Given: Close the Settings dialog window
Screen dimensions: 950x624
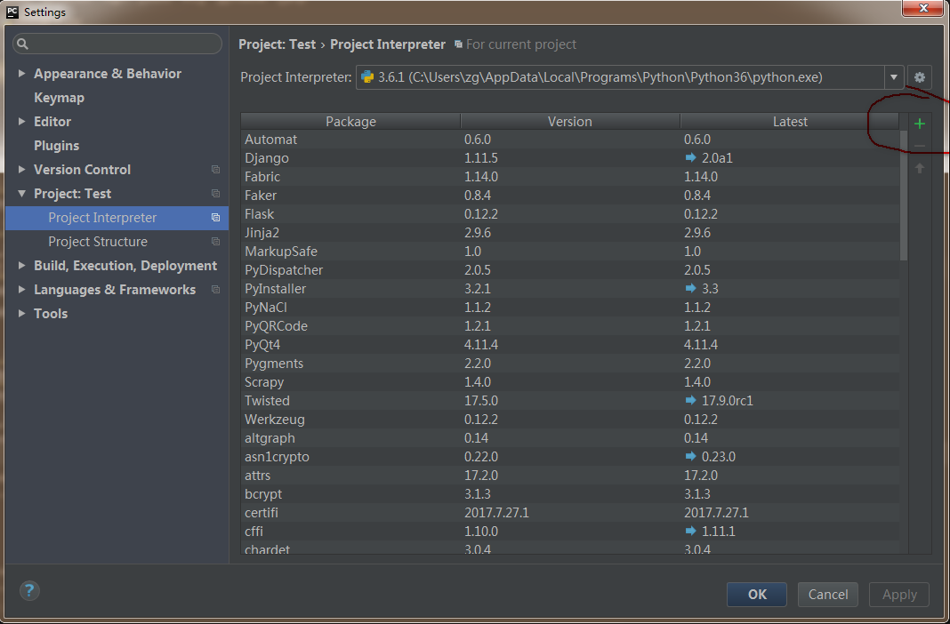Looking at the screenshot, I should tap(923, 8).
